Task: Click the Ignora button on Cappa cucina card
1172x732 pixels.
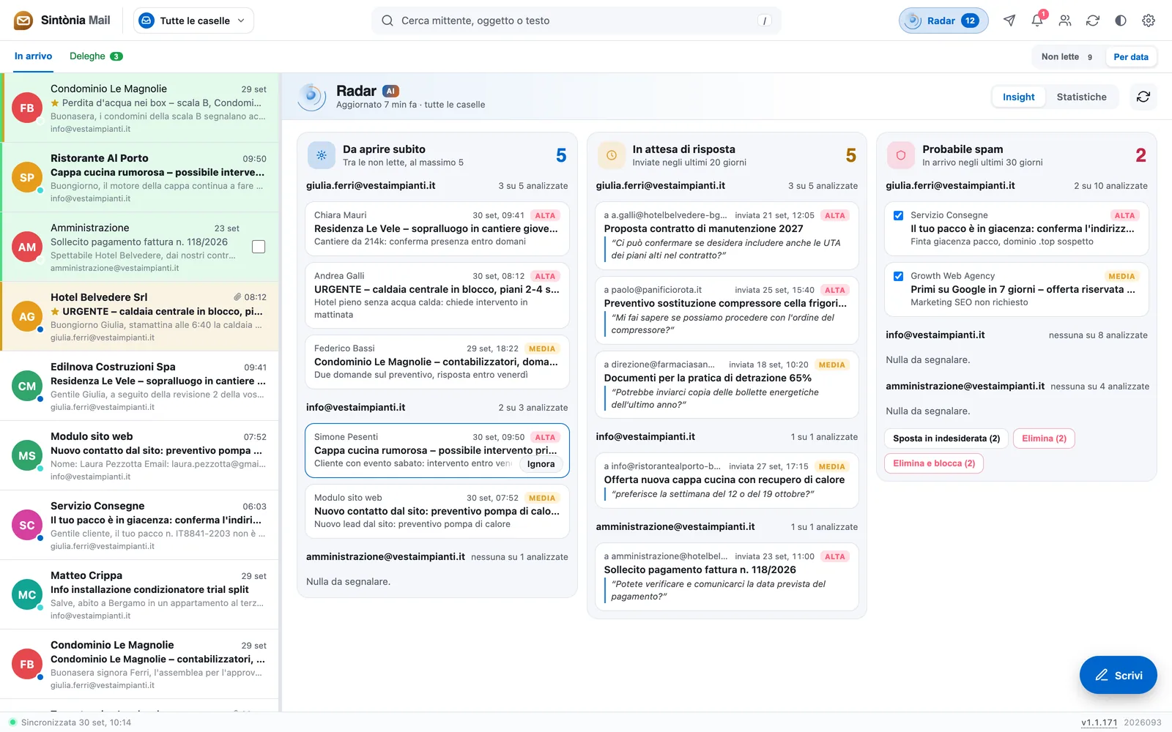Action: [x=541, y=464]
